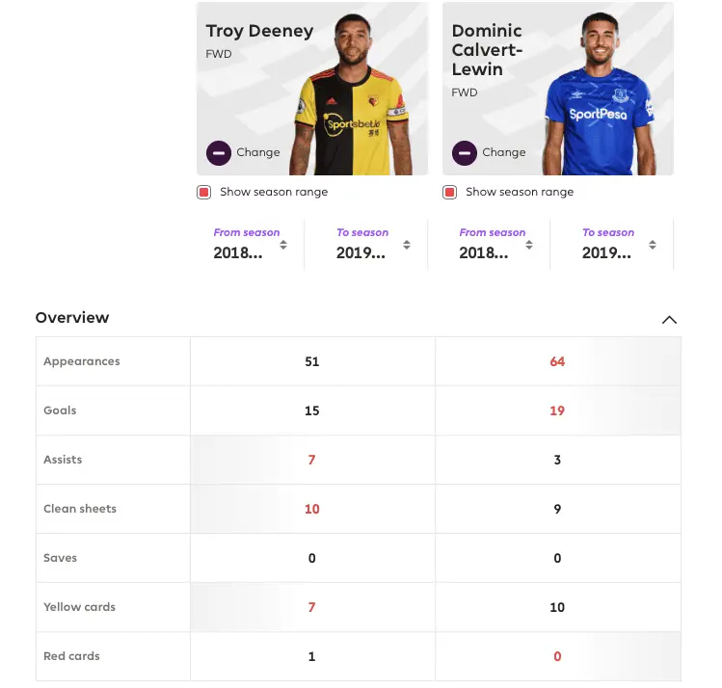This screenshot has width=722, height=688.
Task: Click the minus icon under Dominic Calvert-Lewin
Action: (x=465, y=152)
